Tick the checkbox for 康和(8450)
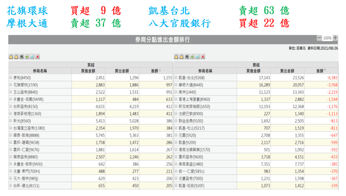346x196 pixels. point(11,78)
